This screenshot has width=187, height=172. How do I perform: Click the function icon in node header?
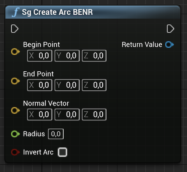coord(15,12)
